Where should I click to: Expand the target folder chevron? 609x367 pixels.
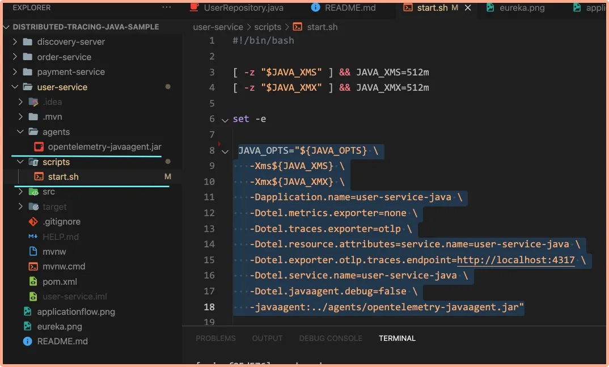tap(20, 206)
